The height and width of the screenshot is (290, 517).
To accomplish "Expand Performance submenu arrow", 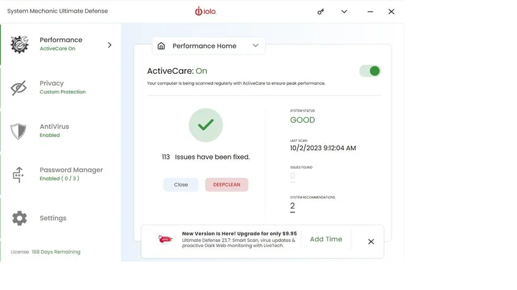I will (110, 45).
